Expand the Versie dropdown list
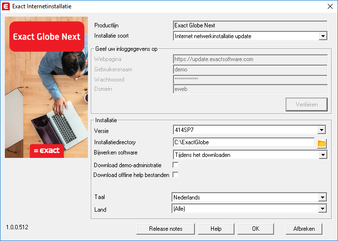This screenshot has height=241, width=338. [321, 130]
